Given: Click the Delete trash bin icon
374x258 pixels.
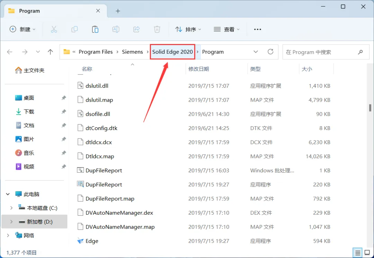Looking at the screenshot, I should coord(157,29).
